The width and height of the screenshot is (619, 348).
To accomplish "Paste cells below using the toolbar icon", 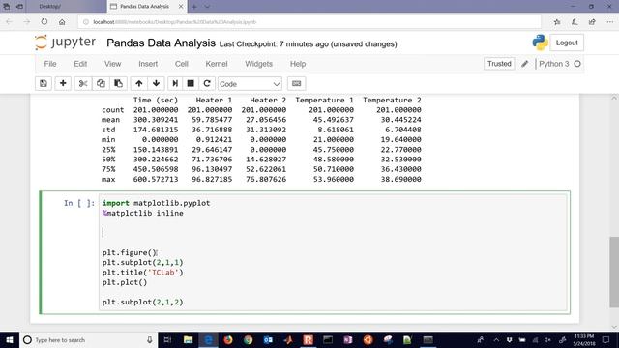I will (118, 84).
